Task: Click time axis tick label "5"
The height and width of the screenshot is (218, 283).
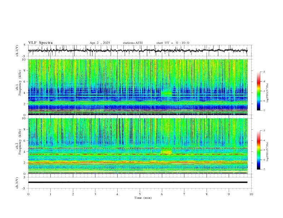Action: click(140, 194)
